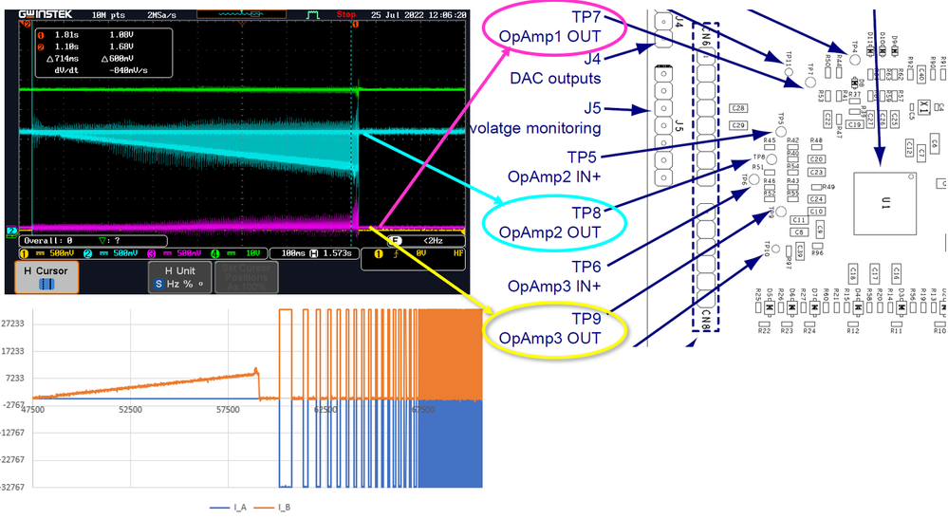The image size is (948, 519).
Task: Click the greyed Set Cursor Positions As 100% softkey
Action: click(x=246, y=277)
